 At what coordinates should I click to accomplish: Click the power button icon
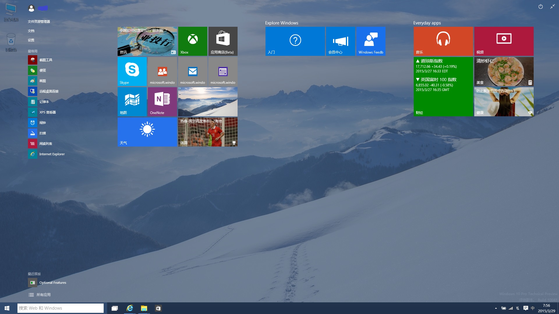540,7
